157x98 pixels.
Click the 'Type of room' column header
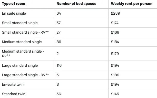click(x=14, y=4)
